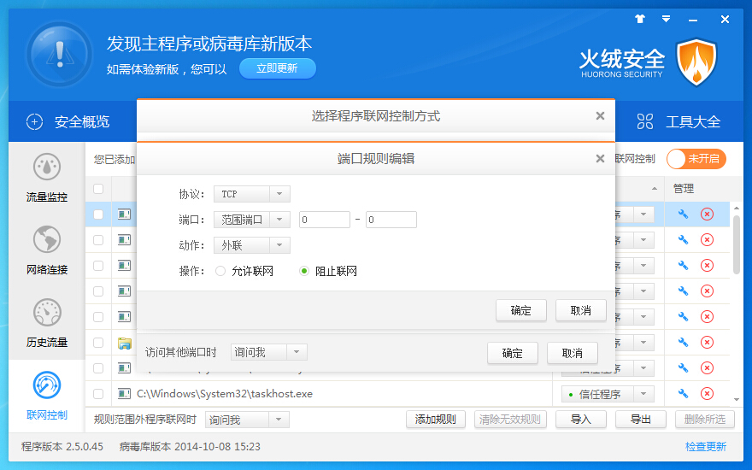
Task: Select 阻止联网 radio option
Action: (304, 271)
